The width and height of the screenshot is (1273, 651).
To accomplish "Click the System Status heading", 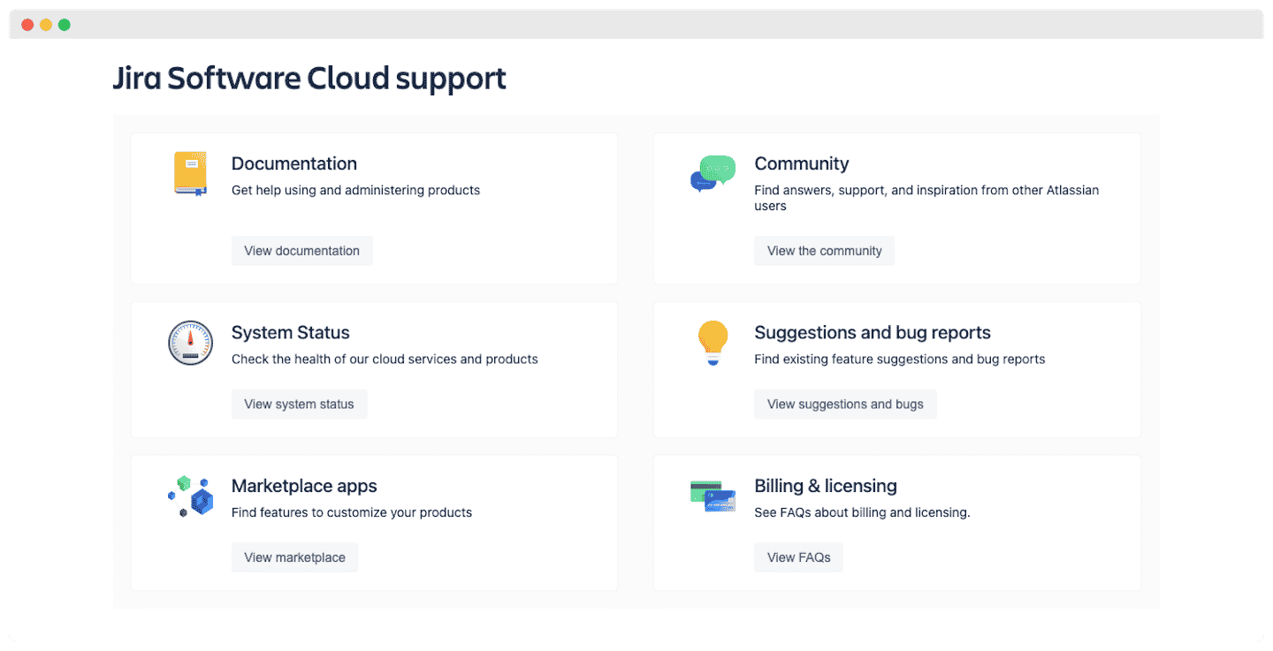I will (x=291, y=333).
